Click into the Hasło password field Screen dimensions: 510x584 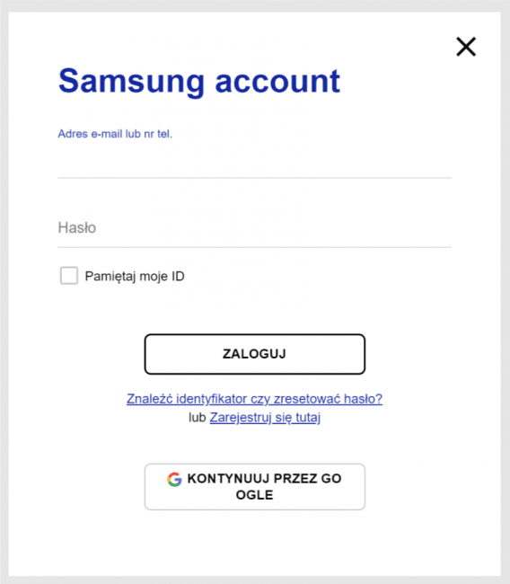(x=255, y=227)
